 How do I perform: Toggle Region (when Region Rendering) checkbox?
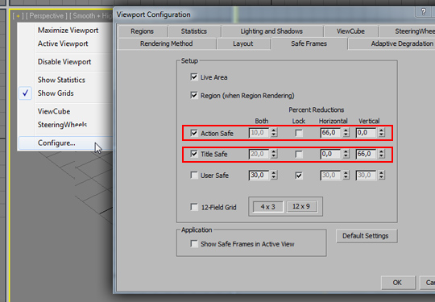pyautogui.click(x=194, y=95)
